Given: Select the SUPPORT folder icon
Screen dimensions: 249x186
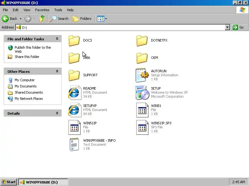Looking at the screenshot, I should 74,75.
